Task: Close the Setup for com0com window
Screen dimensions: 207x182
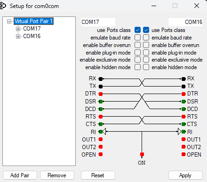Action: pos(197,6)
